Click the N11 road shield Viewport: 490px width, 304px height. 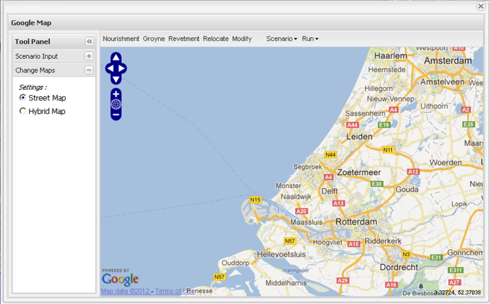(x=388, y=150)
